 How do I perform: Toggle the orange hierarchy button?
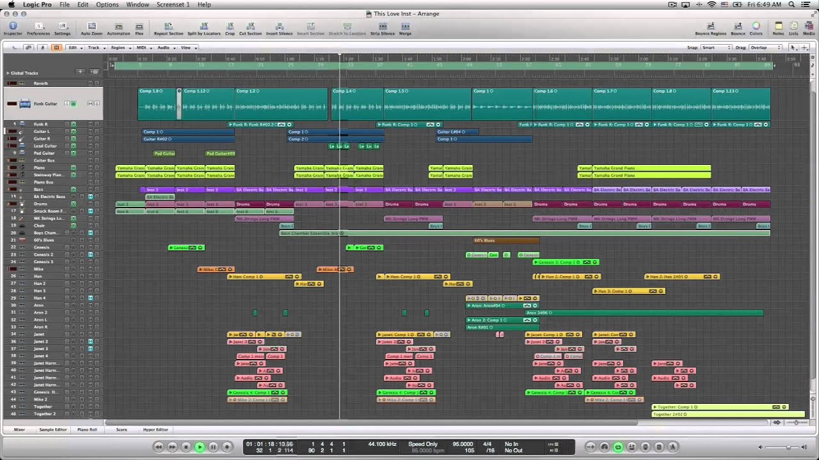pos(56,47)
